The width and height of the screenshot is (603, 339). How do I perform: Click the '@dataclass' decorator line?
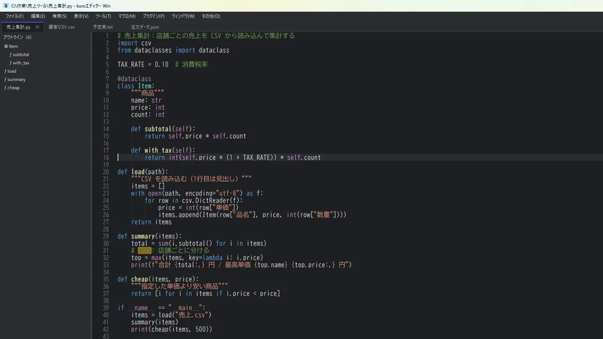click(x=135, y=79)
